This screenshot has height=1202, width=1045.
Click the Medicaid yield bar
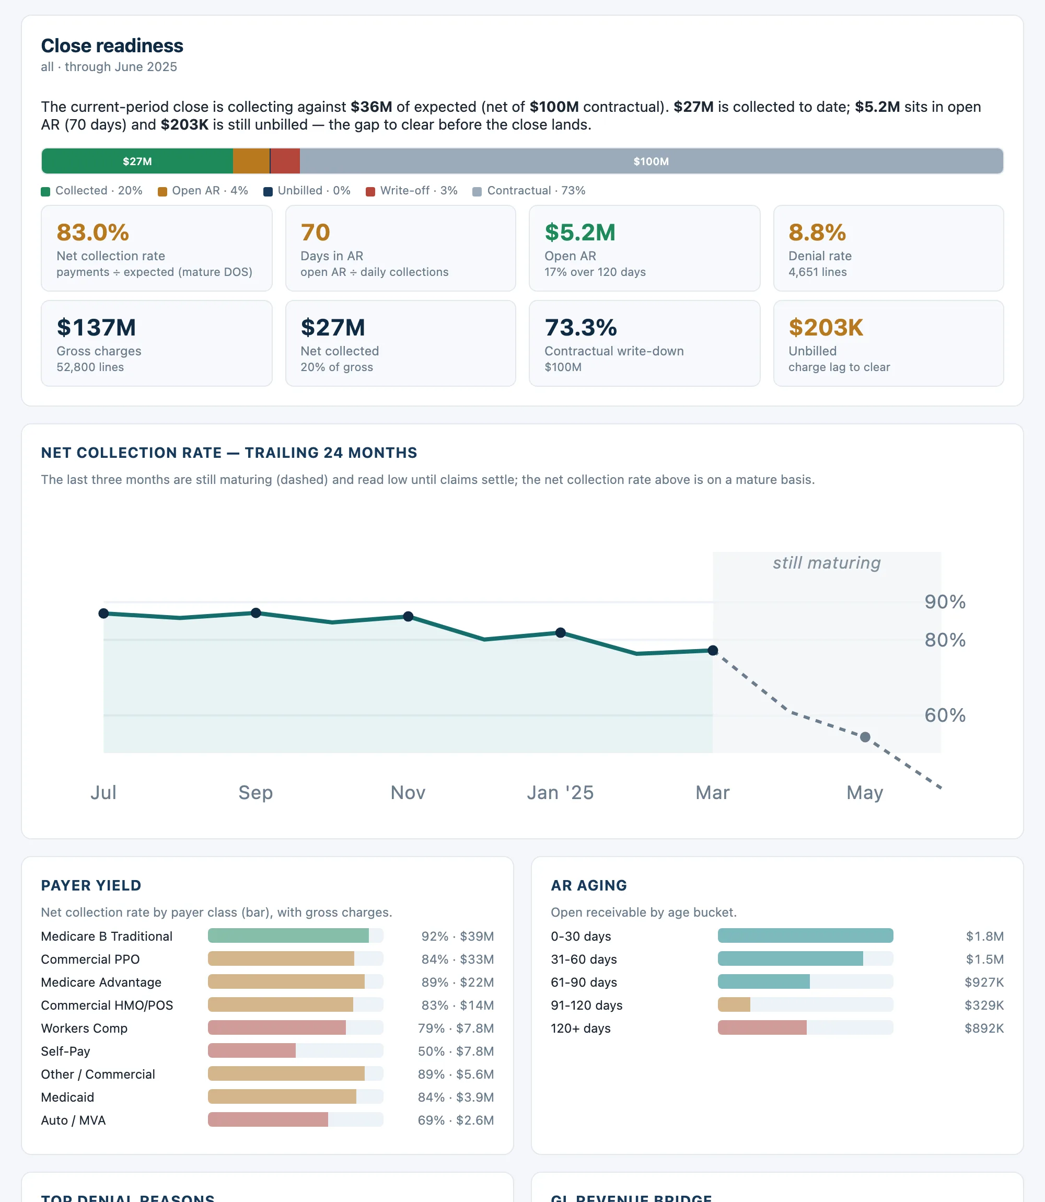pos(296,1097)
